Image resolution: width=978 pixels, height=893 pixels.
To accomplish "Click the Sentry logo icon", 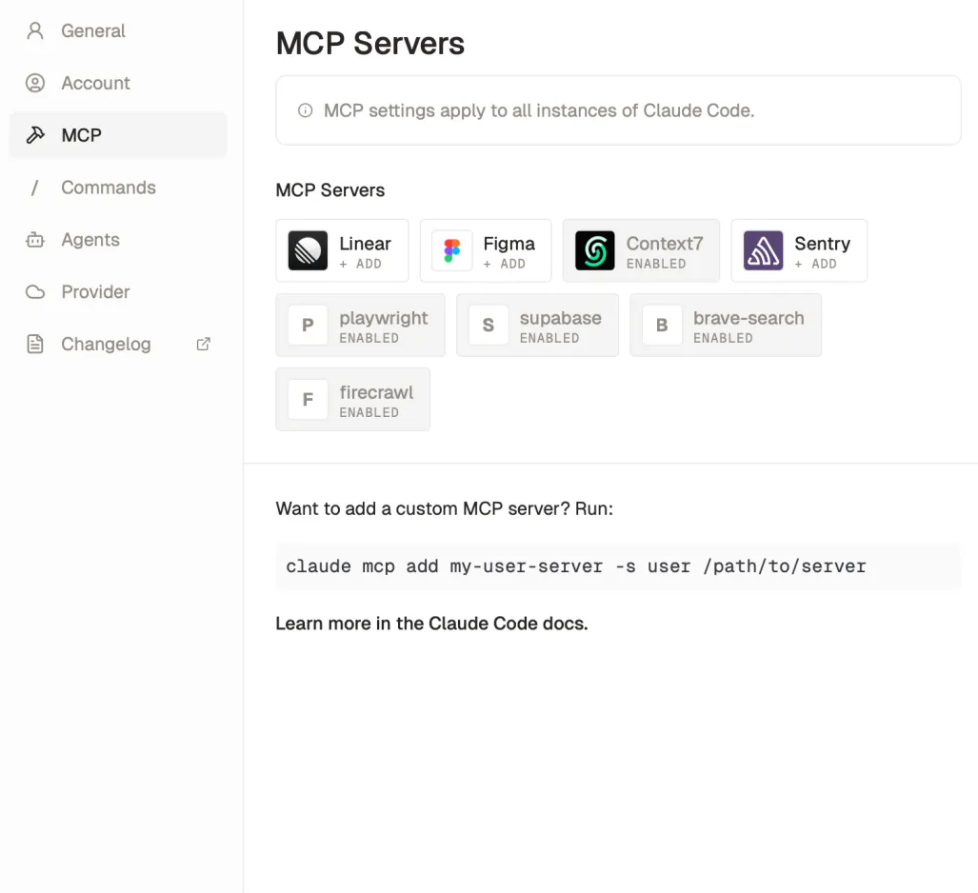I will [x=764, y=250].
